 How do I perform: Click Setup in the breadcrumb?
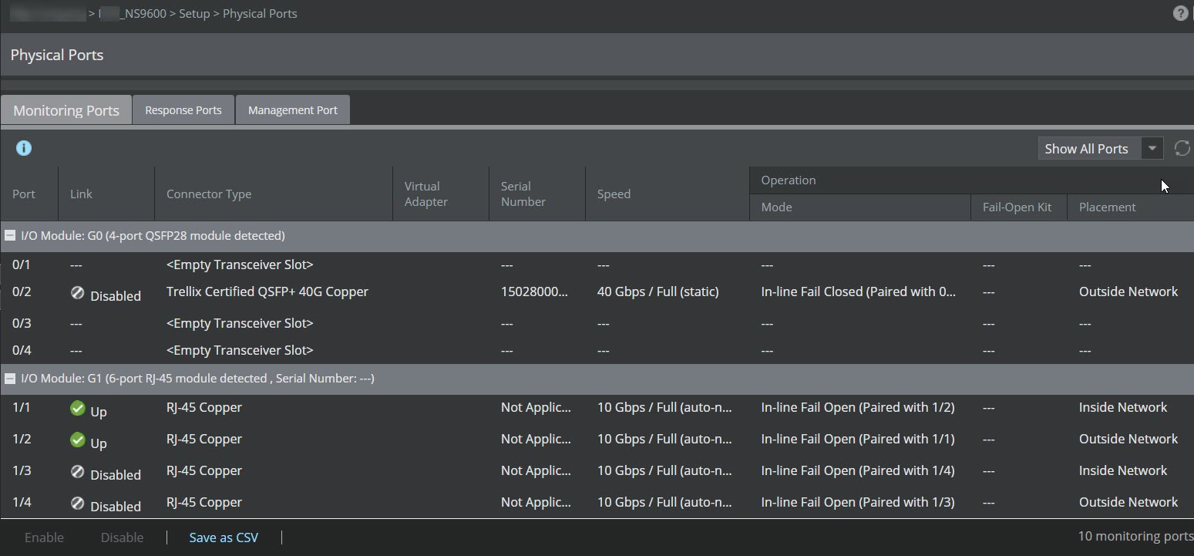tap(194, 14)
